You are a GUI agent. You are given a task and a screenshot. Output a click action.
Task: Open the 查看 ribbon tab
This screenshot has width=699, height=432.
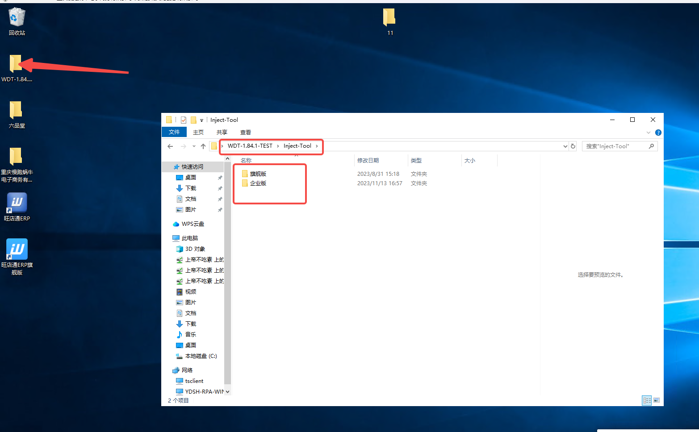246,132
